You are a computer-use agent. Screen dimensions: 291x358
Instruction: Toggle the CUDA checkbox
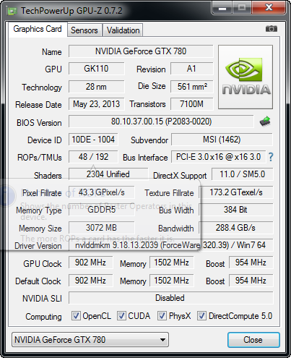121,316
